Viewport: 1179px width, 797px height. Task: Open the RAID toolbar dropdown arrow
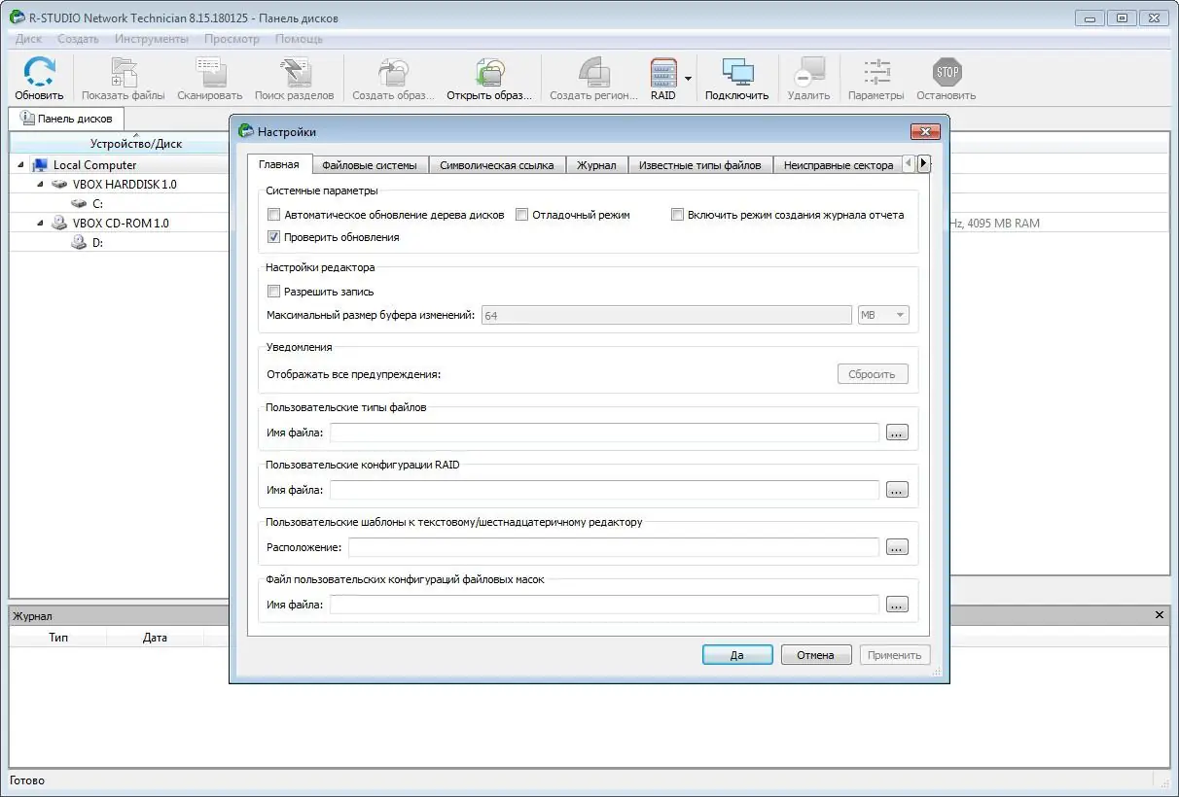(689, 79)
